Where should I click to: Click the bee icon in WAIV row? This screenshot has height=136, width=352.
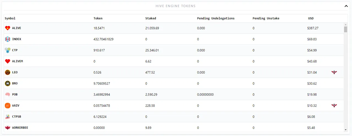[334, 106]
